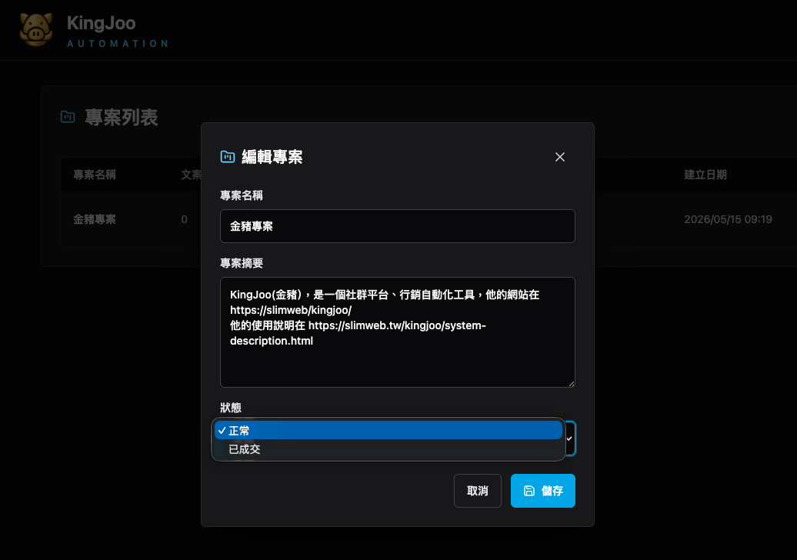Click the folder icon beside 專案列表 heading
This screenshot has height=560, width=797.
[68, 117]
